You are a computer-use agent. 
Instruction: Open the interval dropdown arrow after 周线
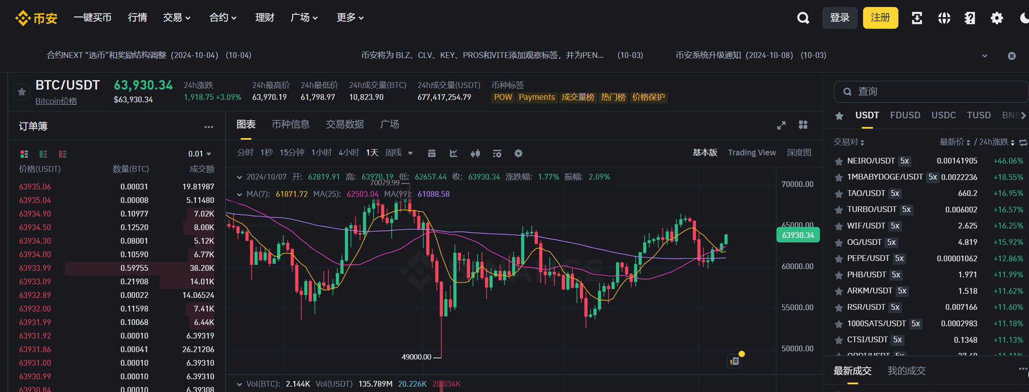(410, 153)
